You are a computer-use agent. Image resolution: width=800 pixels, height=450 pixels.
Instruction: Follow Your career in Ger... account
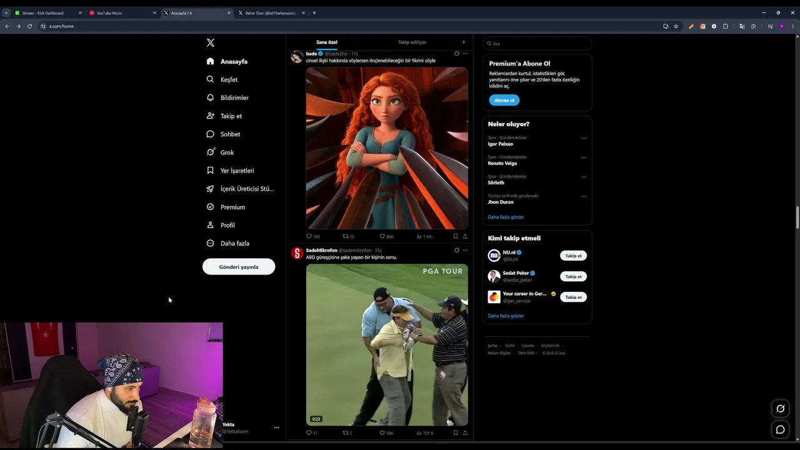pyautogui.click(x=573, y=297)
